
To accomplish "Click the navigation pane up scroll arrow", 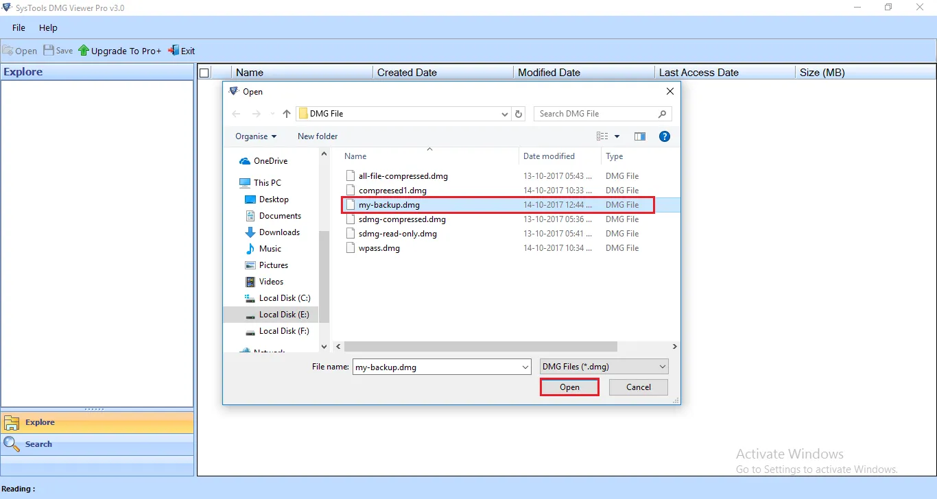I will click(x=324, y=154).
